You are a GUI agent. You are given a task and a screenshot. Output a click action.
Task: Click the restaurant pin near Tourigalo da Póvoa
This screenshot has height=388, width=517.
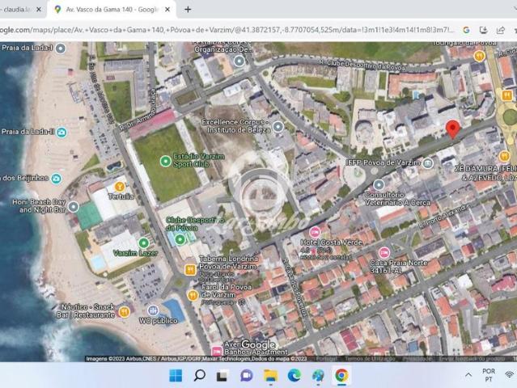coord(479,56)
